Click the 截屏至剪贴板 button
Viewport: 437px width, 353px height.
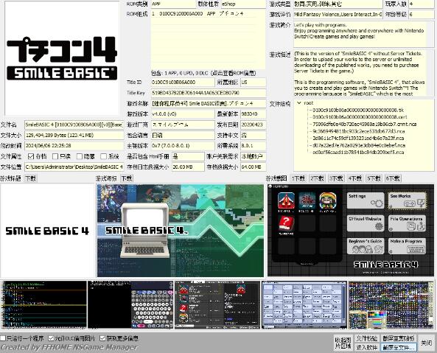point(399,338)
